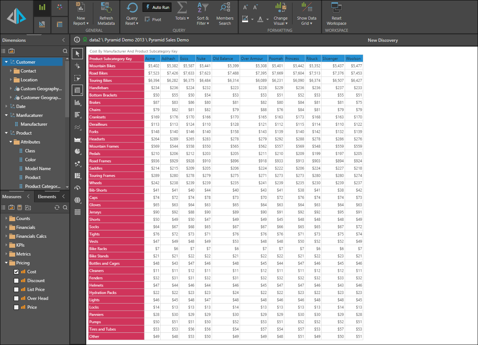Toggle the Auto Run button
Image resolution: width=478 pixels, height=345 pixels.
click(157, 7)
